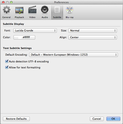Disable Auto detection UTF-8 encoding

point(7,61)
